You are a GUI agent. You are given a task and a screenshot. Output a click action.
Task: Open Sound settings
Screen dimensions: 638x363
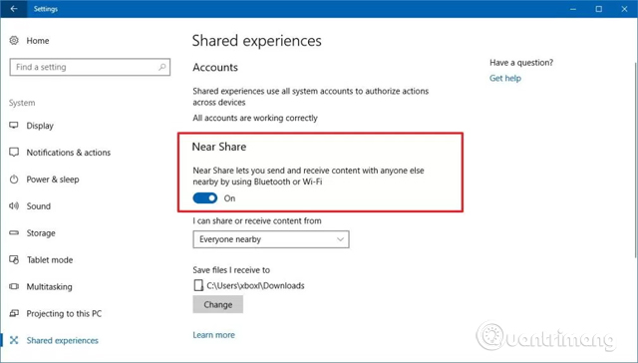[x=39, y=205]
